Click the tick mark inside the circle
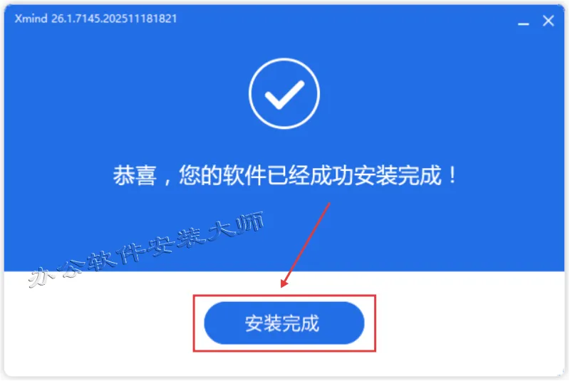 [284, 95]
